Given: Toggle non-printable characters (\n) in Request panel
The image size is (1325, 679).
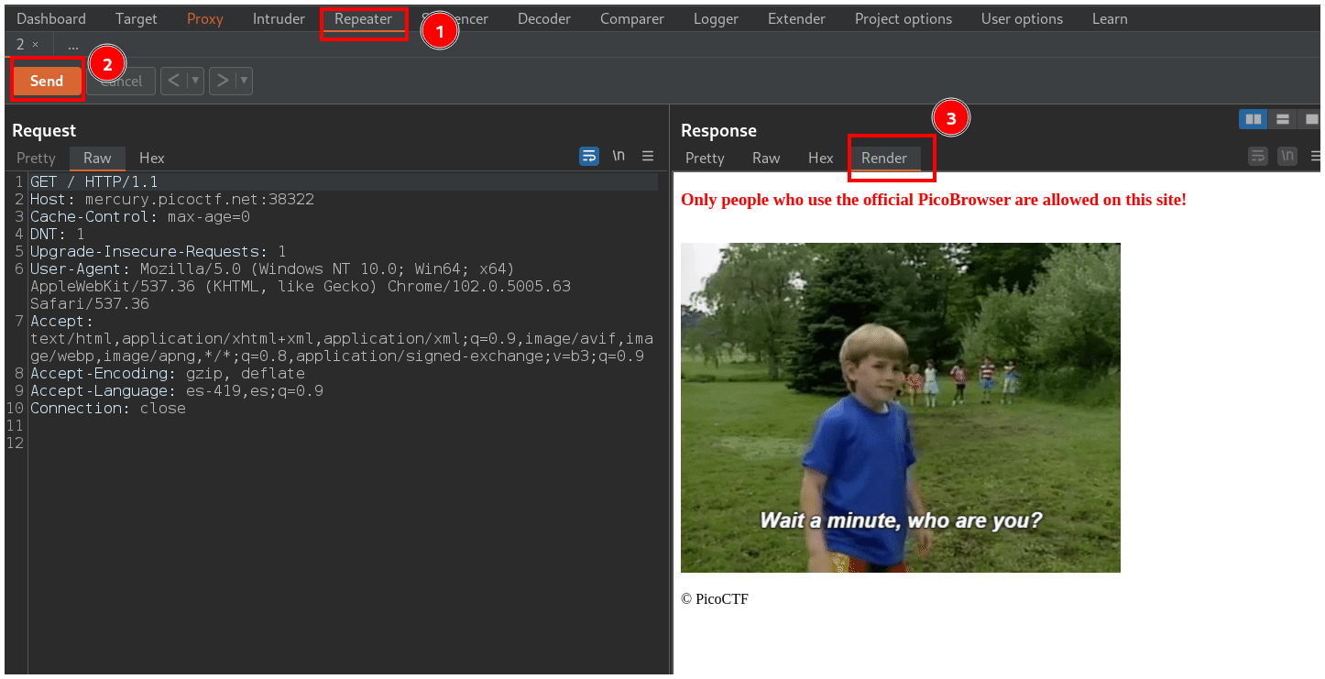Looking at the screenshot, I should tap(619, 157).
